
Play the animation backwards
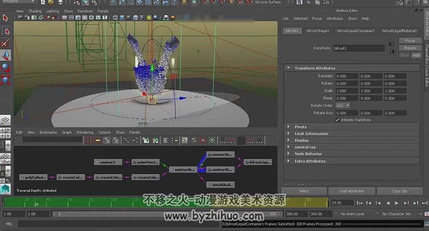pyautogui.click(x=388, y=203)
